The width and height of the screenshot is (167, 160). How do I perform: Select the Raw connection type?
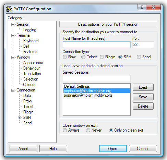click(x=65, y=57)
